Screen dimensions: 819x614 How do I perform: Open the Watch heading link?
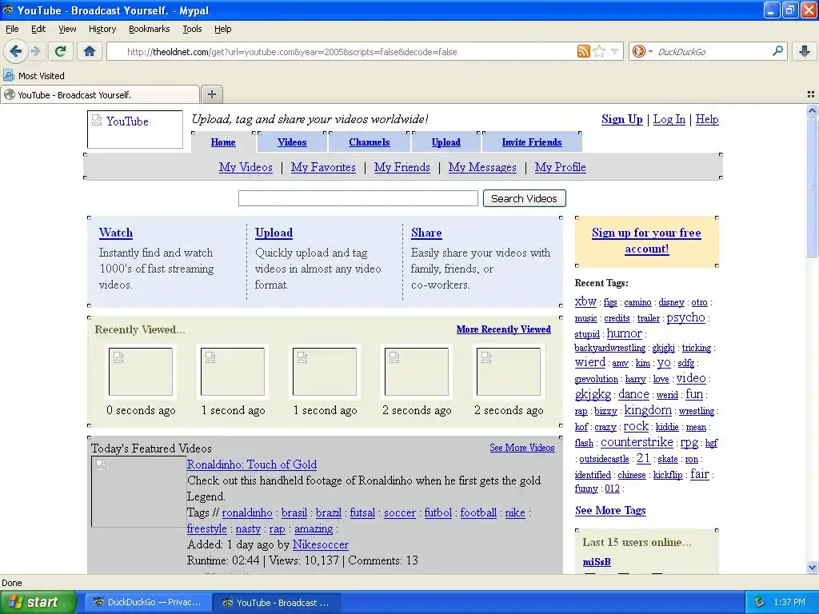[116, 233]
